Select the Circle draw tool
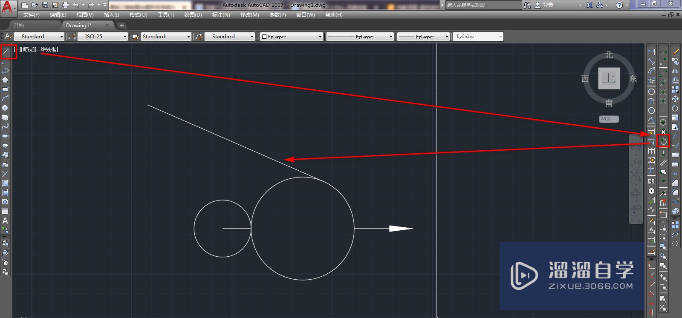The height and width of the screenshot is (318, 682). point(5,108)
